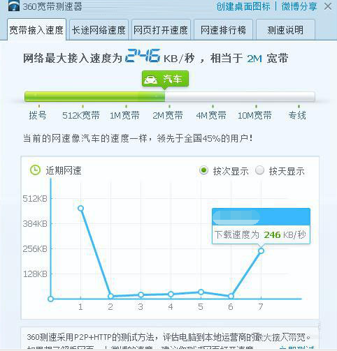
Task: Click the 360测速采用P2P+HTTP description text
Action: [169, 337]
